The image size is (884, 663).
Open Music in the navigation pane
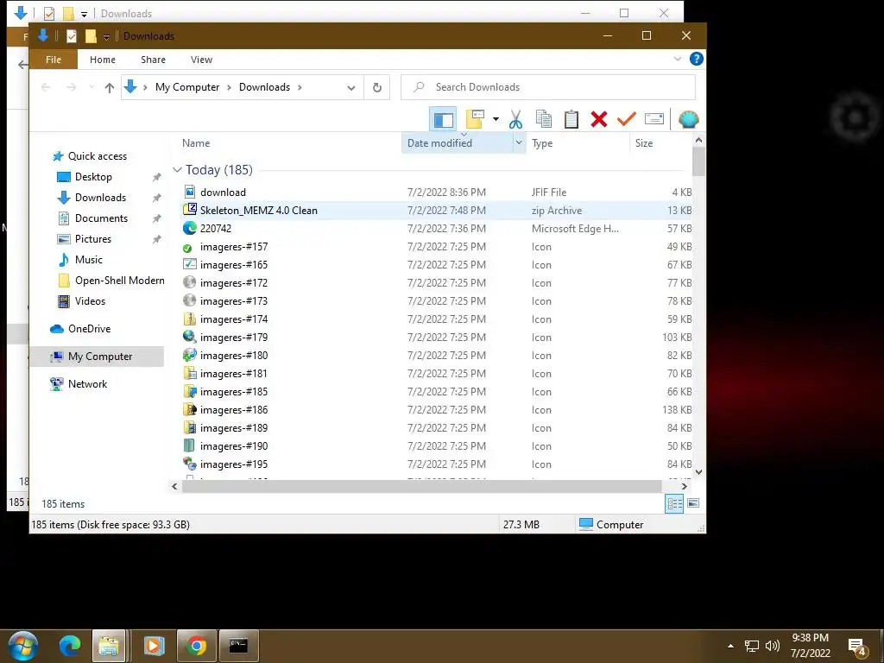click(x=89, y=260)
